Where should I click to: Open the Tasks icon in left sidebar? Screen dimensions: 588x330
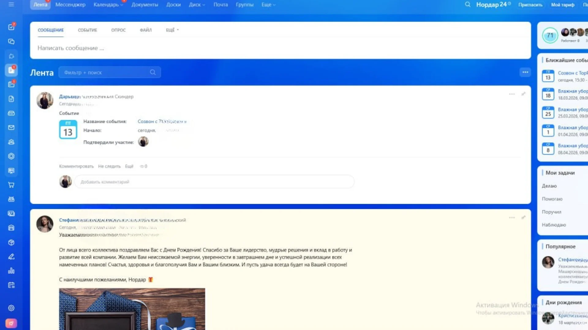tap(11, 27)
